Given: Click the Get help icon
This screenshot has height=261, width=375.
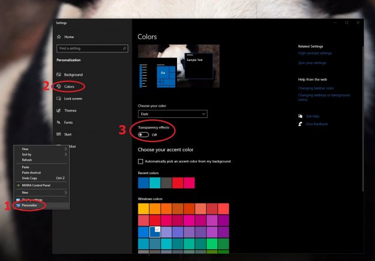Looking at the screenshot, I should (301, 116).
